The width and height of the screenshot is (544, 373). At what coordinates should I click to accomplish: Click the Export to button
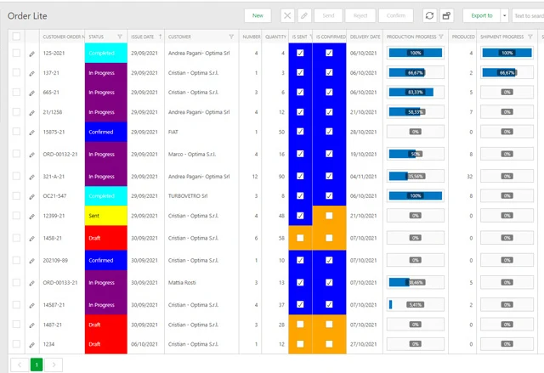(482, 15)
